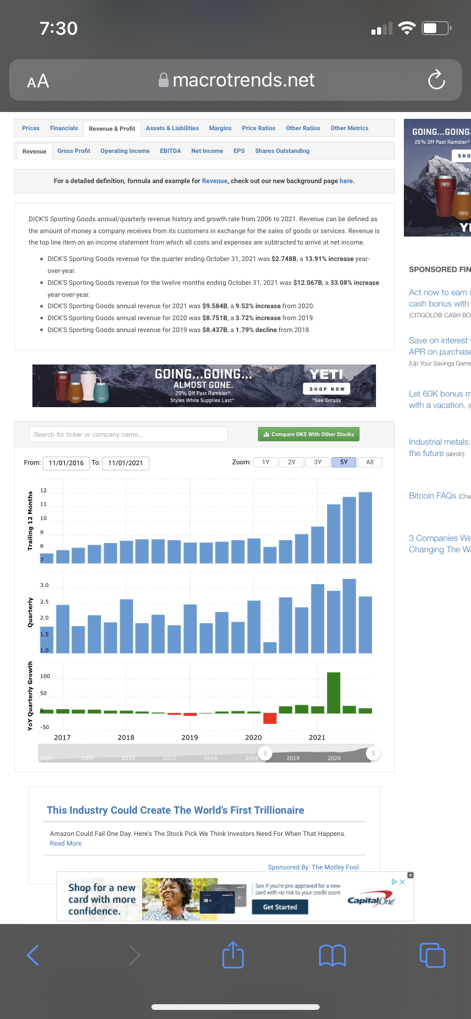Image resolution: width=471 pixels, height=1019 pixels.
Task: Close the Capital One ad banner
Action: point(411,875)
